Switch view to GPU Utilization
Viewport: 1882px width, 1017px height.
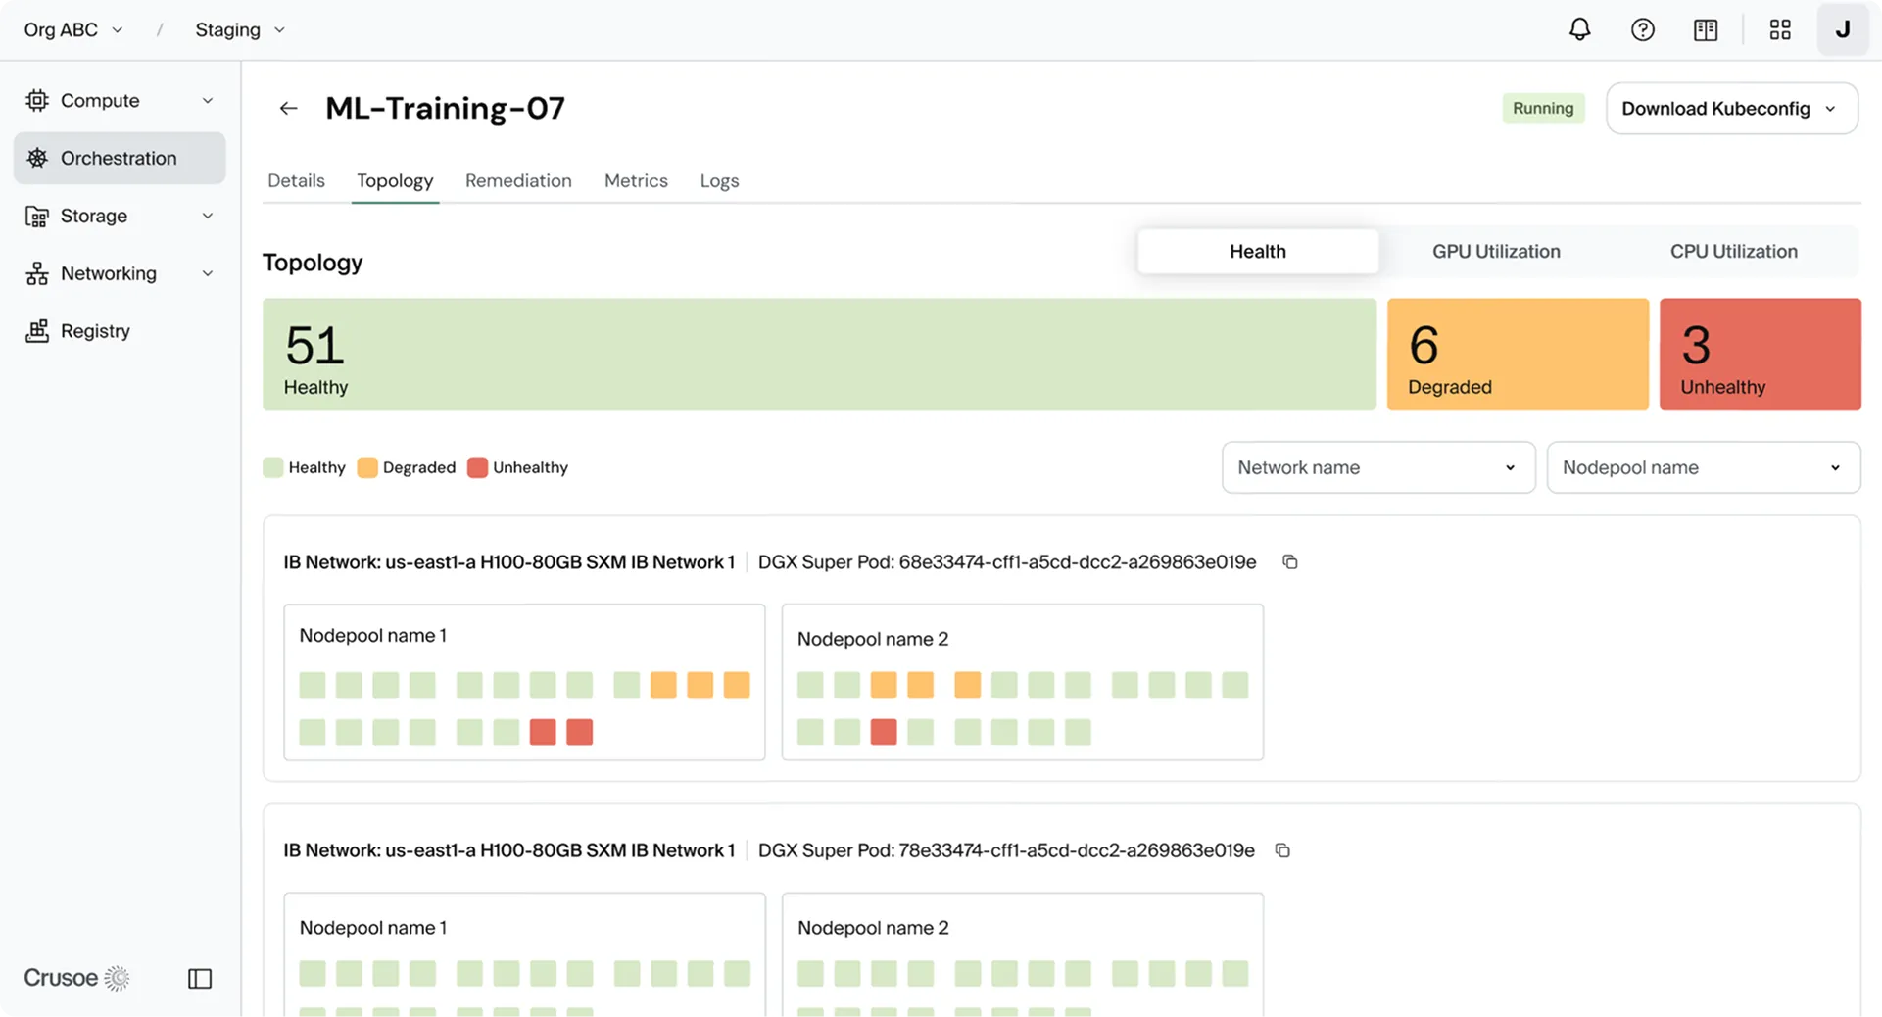(1496, 251)
